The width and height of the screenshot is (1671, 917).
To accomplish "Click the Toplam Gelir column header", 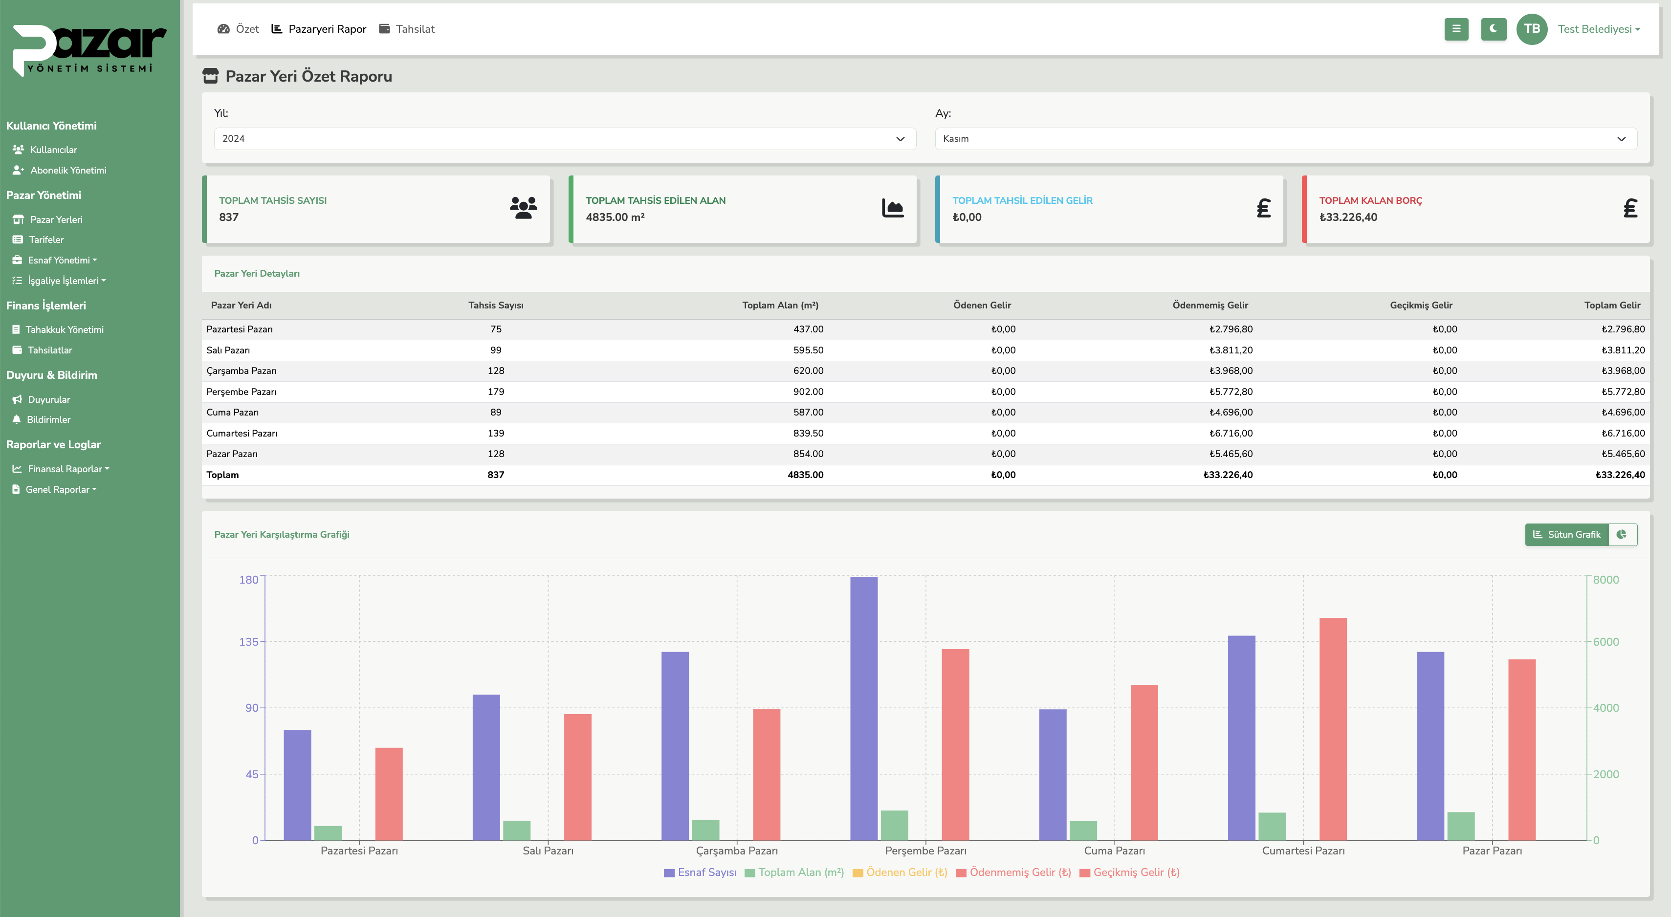I will pyautogui.click(x=1612, y=306).
